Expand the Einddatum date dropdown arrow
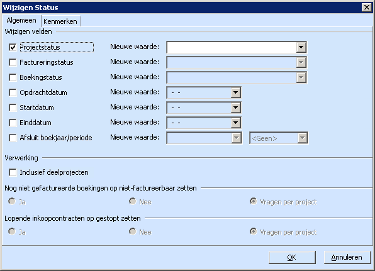Image resolution: width=375 pixels, height=271 pixels. [x=235, y=123]
